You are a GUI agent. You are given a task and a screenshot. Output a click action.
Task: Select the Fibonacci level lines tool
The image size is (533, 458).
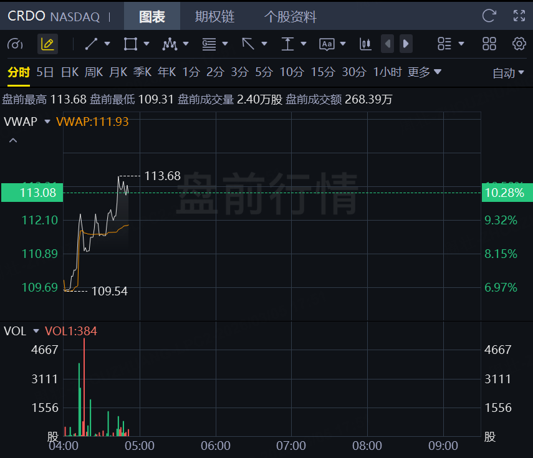(x=209, y=44)
